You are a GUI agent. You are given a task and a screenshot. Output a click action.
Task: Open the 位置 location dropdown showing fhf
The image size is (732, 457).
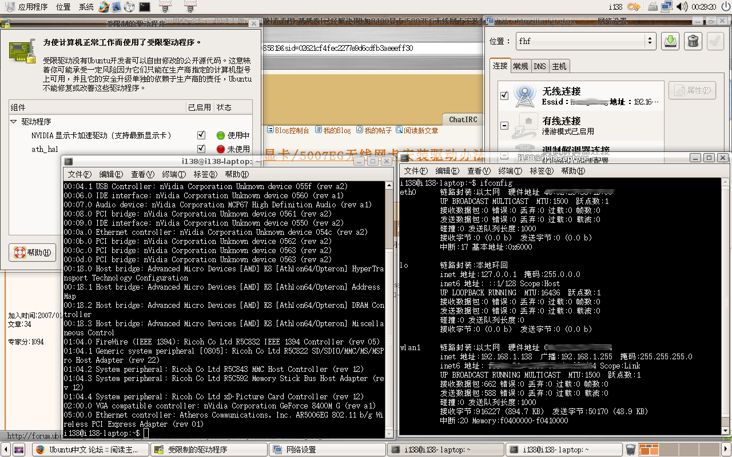(x=586, y=41)
